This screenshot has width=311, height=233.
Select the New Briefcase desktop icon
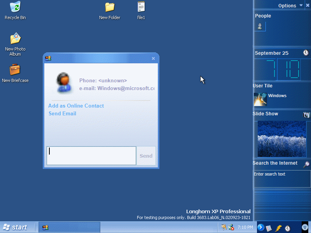pos(15,73)
